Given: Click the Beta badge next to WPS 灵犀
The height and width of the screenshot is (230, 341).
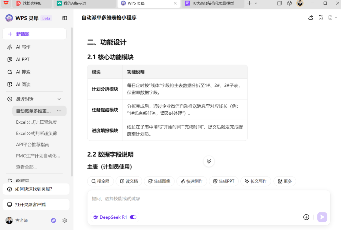Looking at the screenshot, I should [x=46, y=18].
